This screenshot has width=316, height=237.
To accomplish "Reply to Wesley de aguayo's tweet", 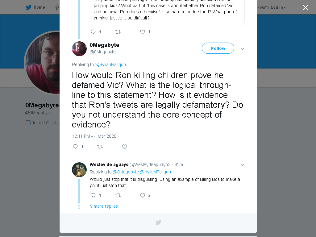I will tap(93, 195).
